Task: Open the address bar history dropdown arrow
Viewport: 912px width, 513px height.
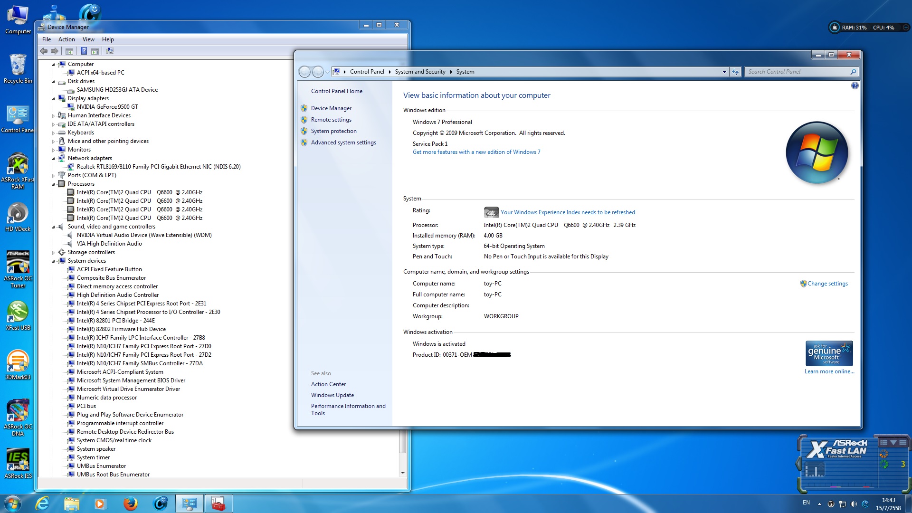Action: tap(724, 72)
